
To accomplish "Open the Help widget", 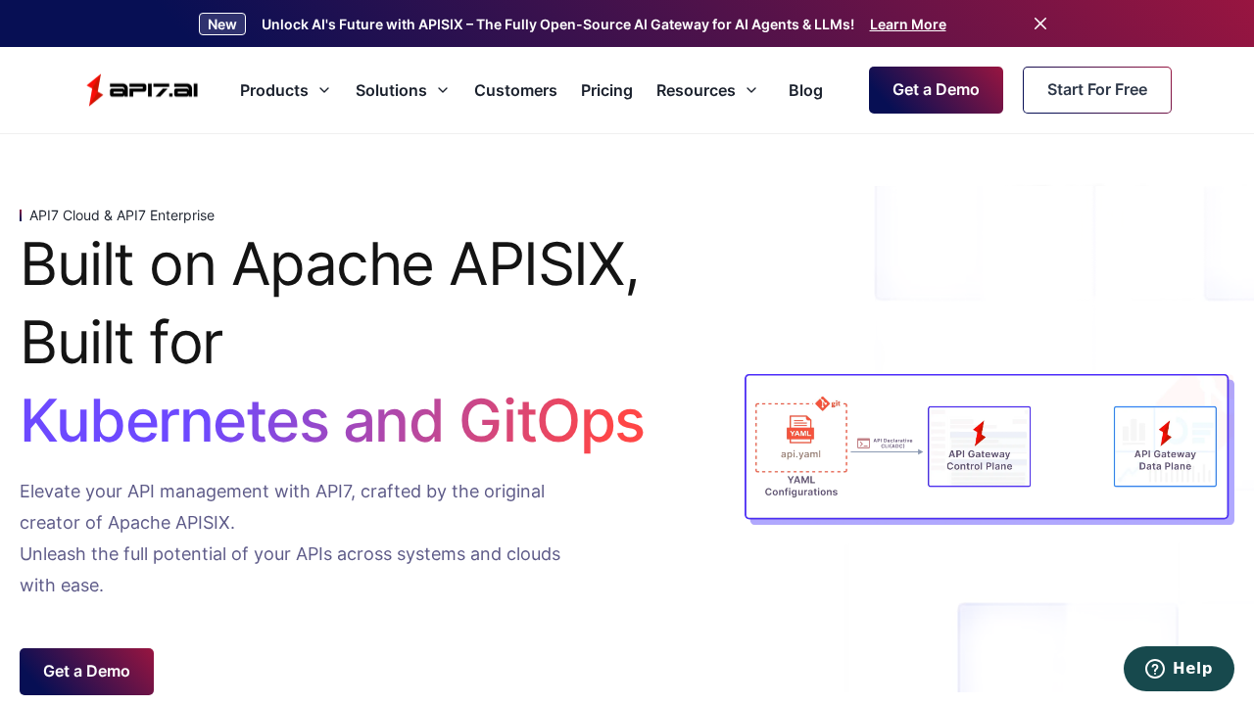I will pos(1179,669).
